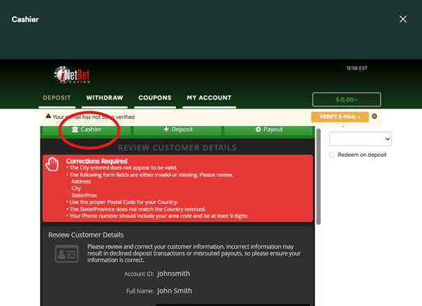This screenshot has width=422, height=306.
Task: Click the ID card icon beside customer details
Action: coord(67,254)
